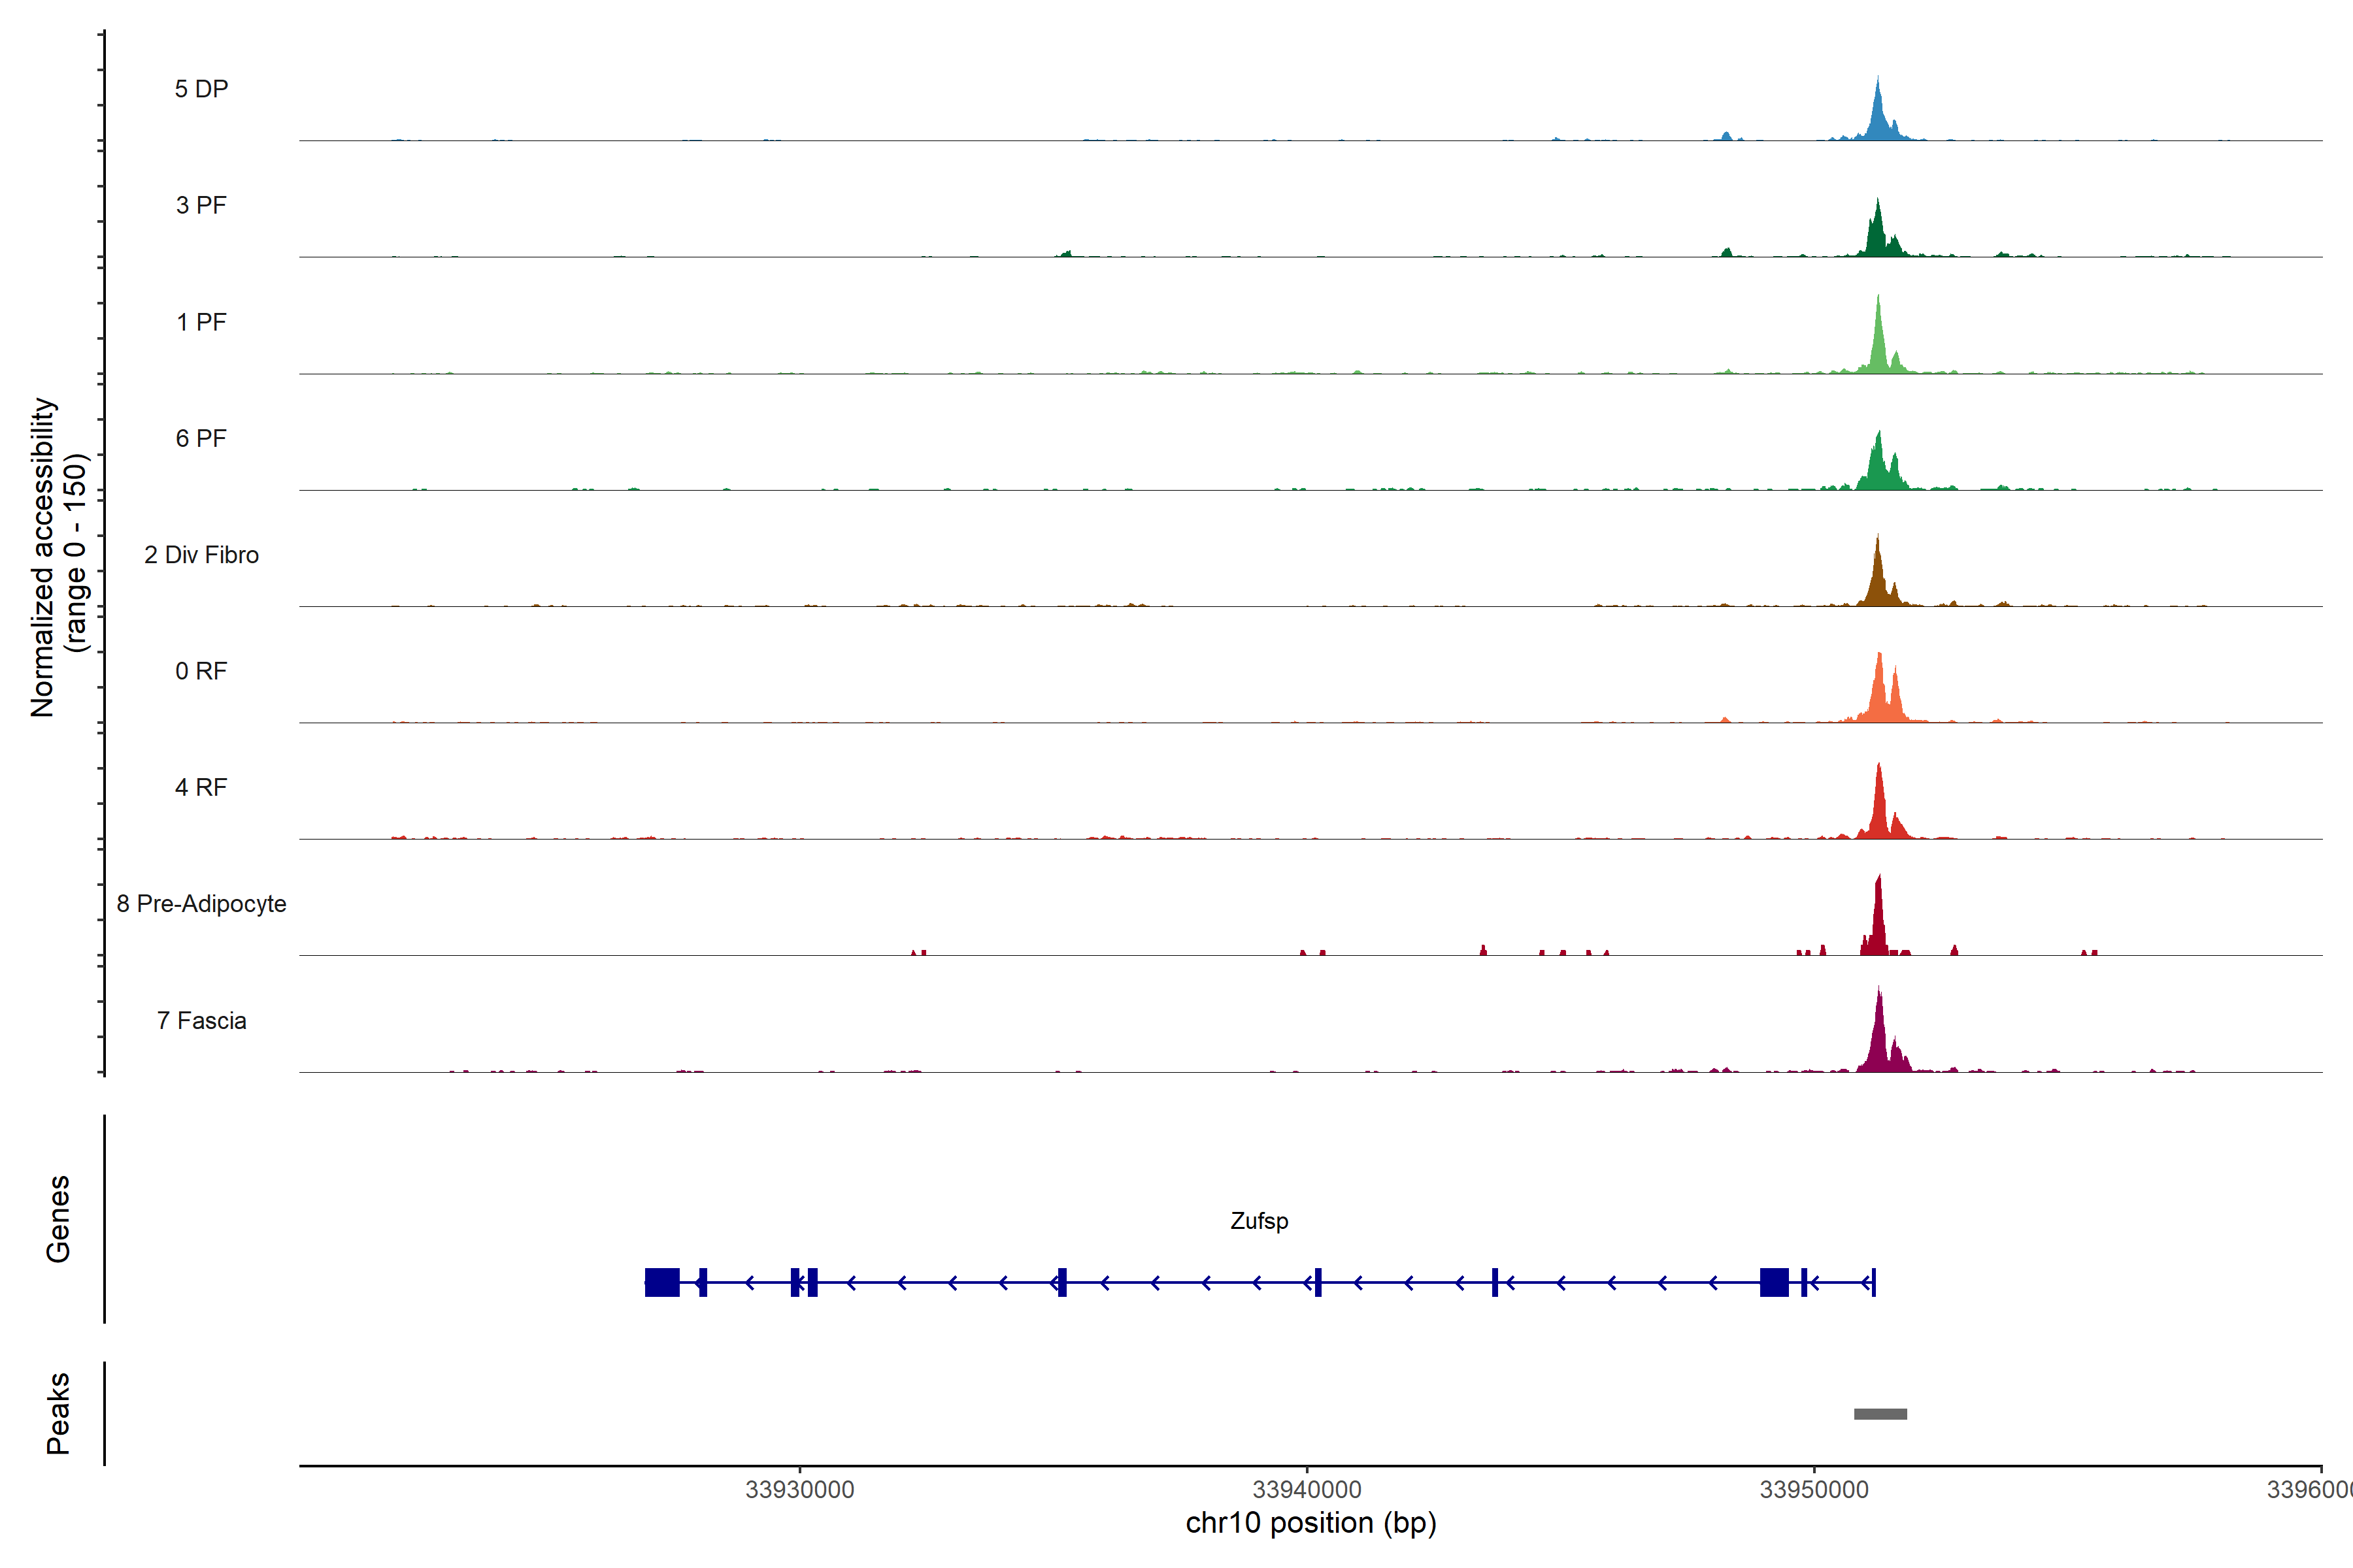The height and width of the screenshot is (1568, 2353).
Task: Select the 0 RF track label
Action: pyautogui.click(x=201, y=671)
